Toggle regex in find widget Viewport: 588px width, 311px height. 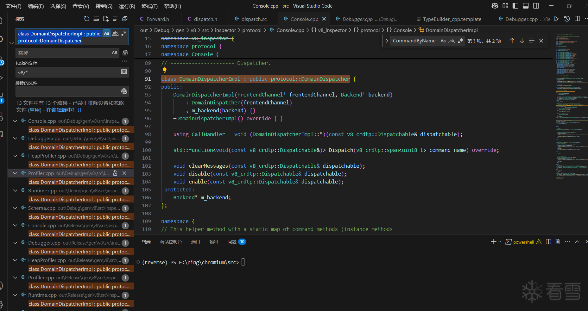tap(460, 41)
